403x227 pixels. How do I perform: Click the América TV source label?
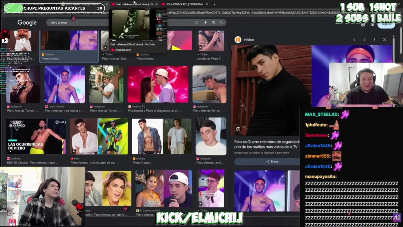pyautogui.click(x=139, y=107)
